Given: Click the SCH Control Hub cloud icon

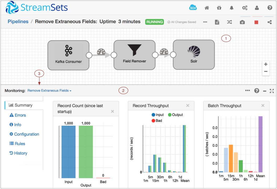Looking at the screenshot, I should (x=193, y=8).
